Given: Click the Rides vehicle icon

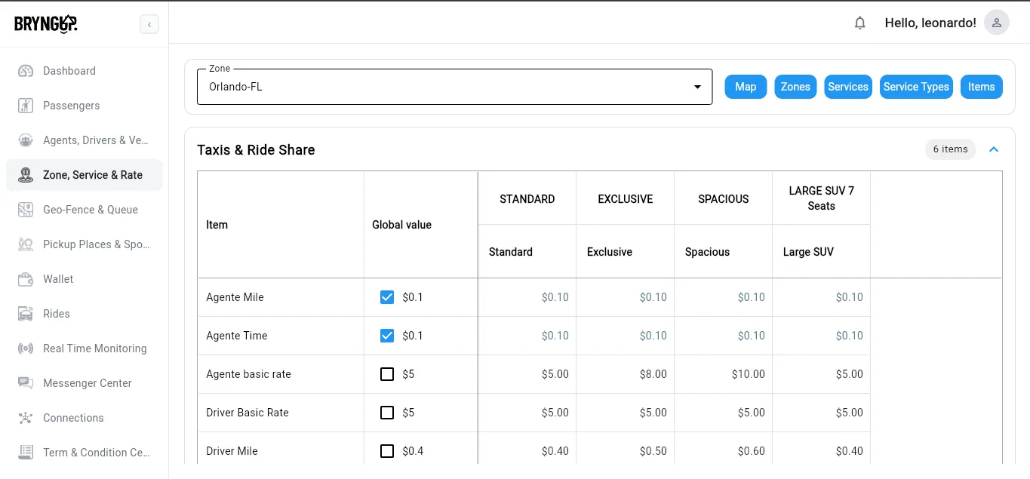Looking at the screenshot, I should tap(26, 314).
